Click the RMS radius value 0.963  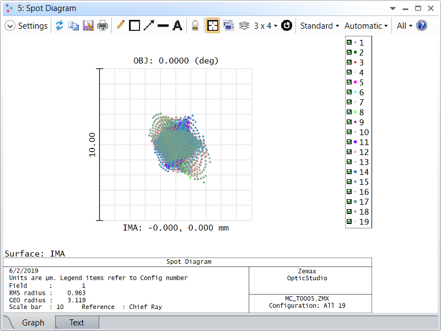click(x=76, y=293)
